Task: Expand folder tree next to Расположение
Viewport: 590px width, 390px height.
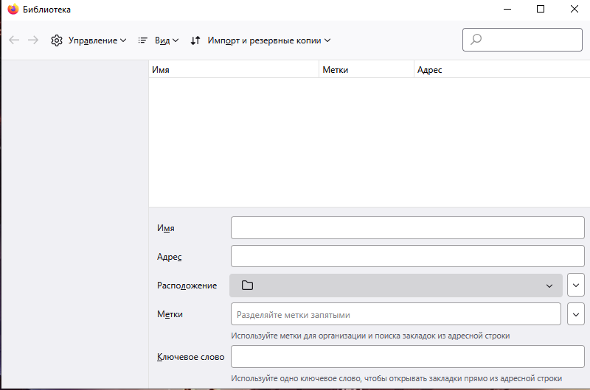Action: [x=576, y=286]
